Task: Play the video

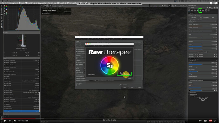Action: (x=5, y=121)
